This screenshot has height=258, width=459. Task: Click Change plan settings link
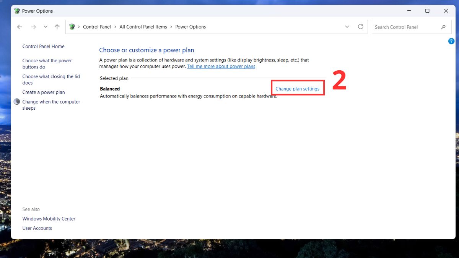coord(298,89)
